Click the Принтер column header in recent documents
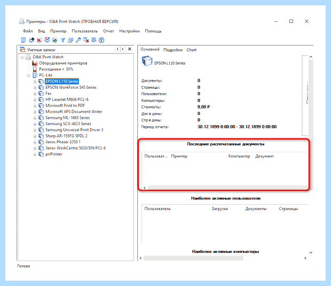Viewport: 331px width, 286px height. click(179, 156)
